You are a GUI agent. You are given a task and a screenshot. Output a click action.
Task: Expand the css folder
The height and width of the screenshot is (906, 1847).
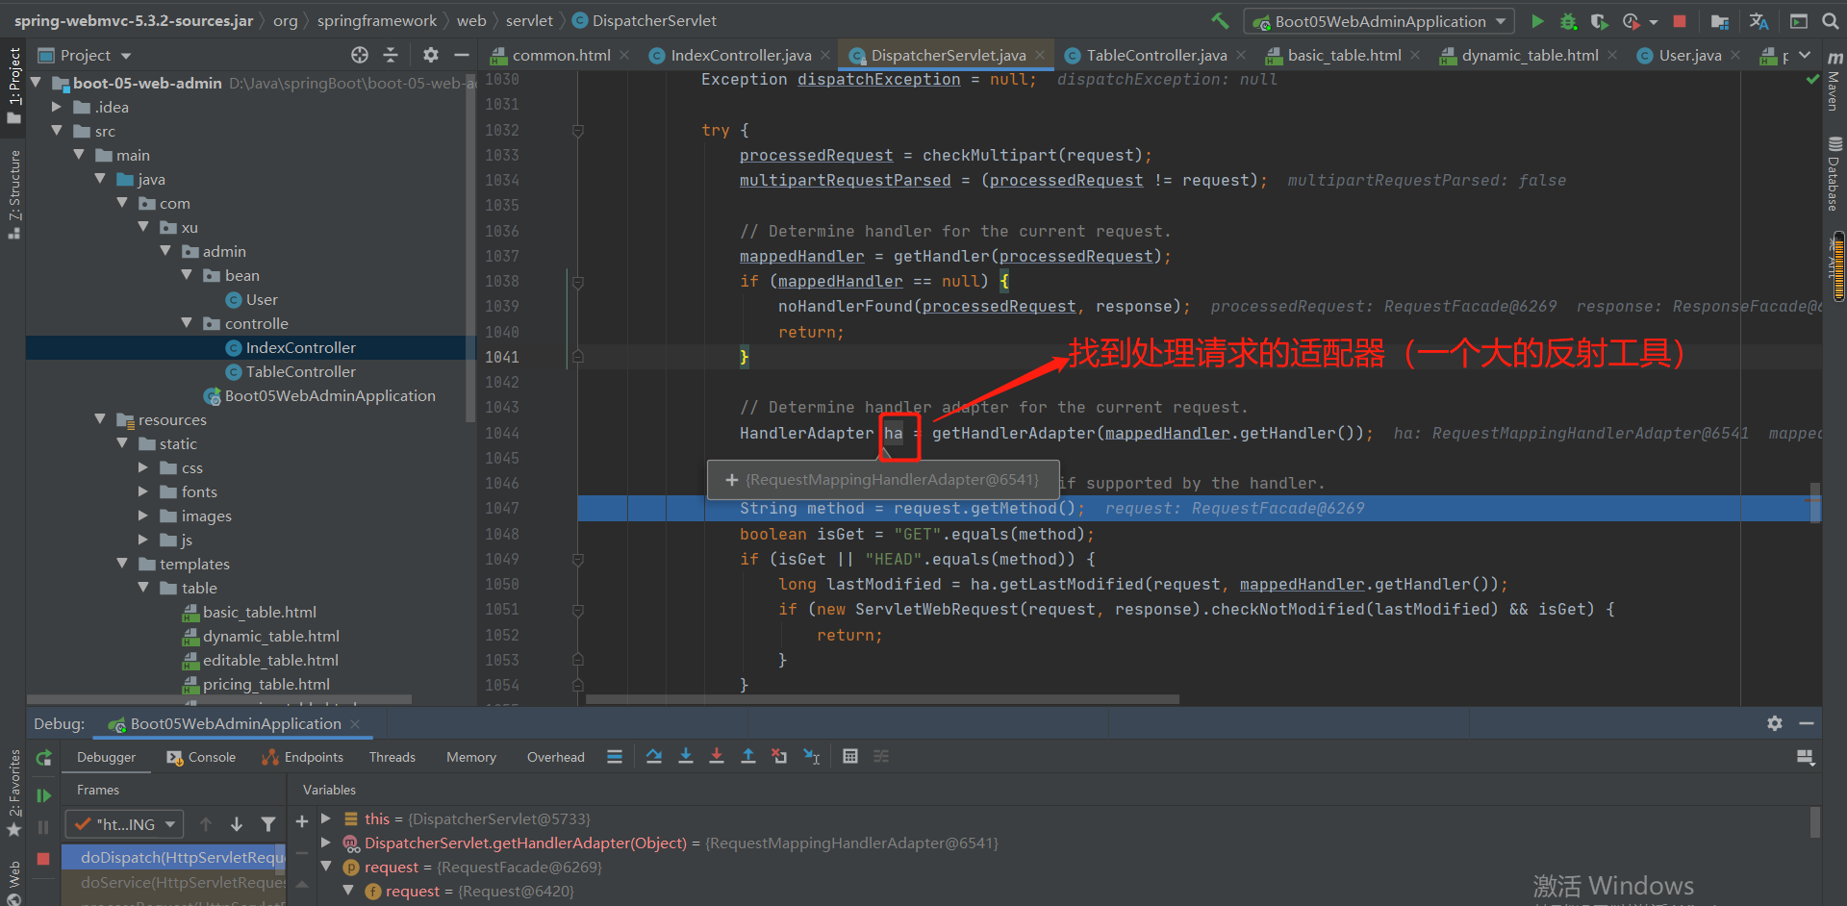(143, 467)
